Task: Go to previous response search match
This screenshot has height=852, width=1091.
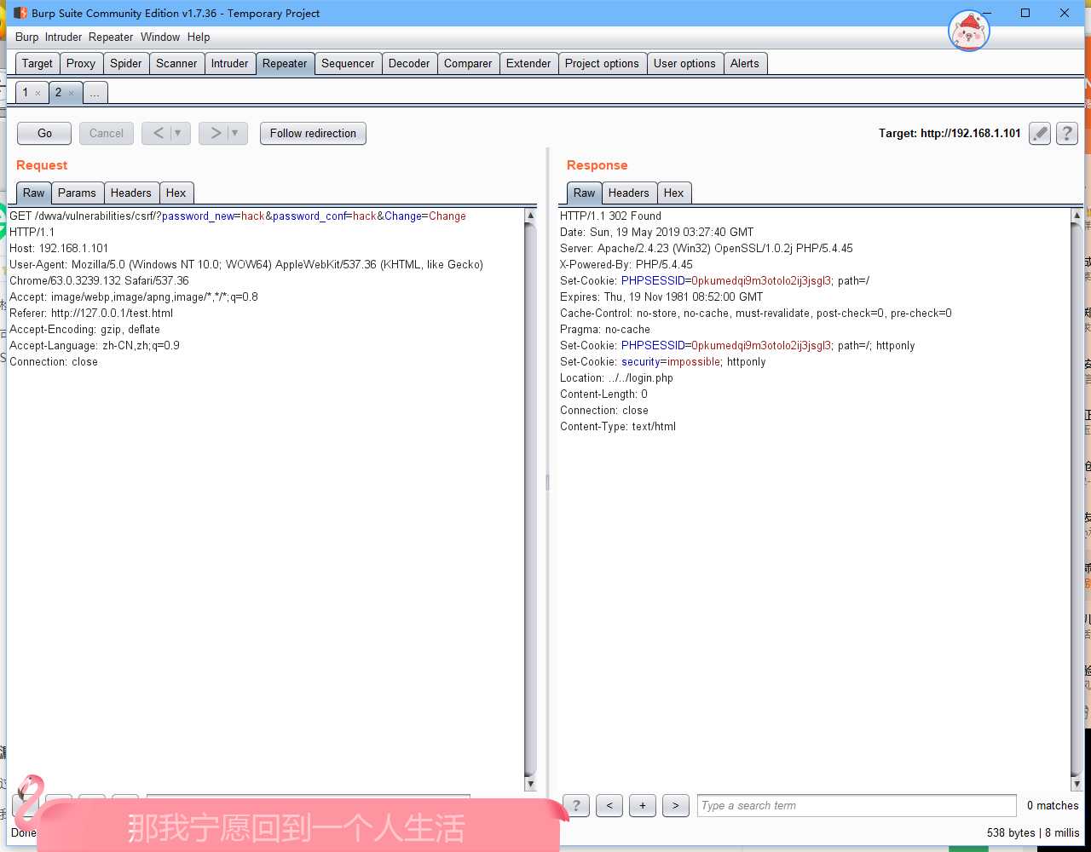Action: coord(609,805)
